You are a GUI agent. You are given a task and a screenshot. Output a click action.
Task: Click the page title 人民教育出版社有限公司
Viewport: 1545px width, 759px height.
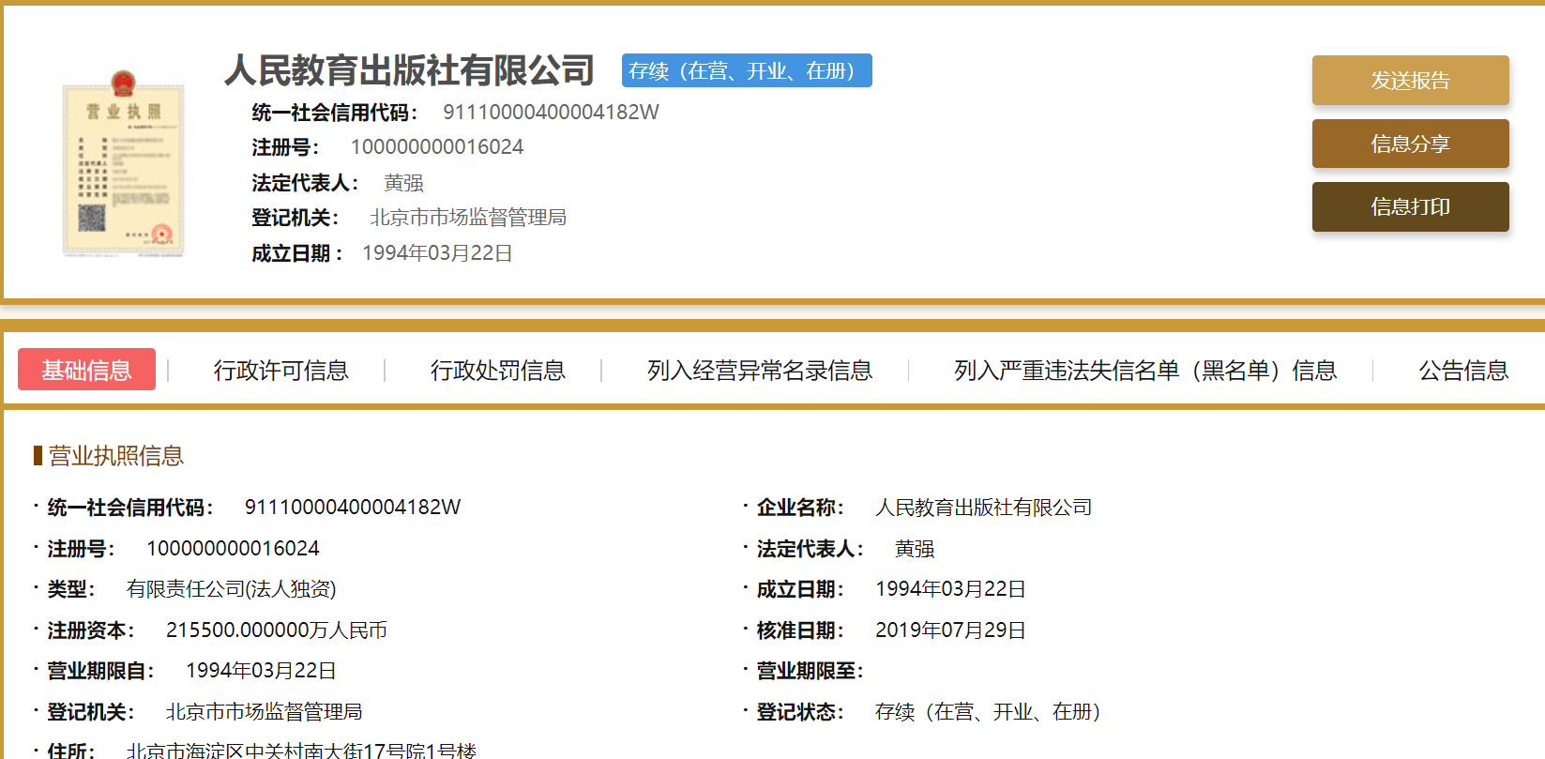click(x=409, y=70)
